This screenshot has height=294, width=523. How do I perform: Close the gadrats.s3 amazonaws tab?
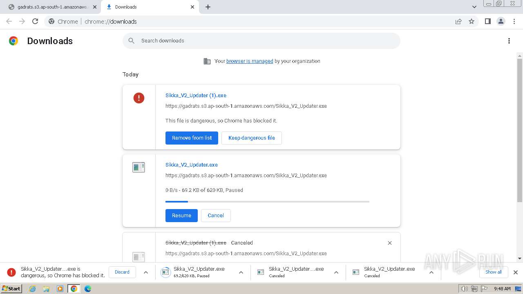(95, 7)
